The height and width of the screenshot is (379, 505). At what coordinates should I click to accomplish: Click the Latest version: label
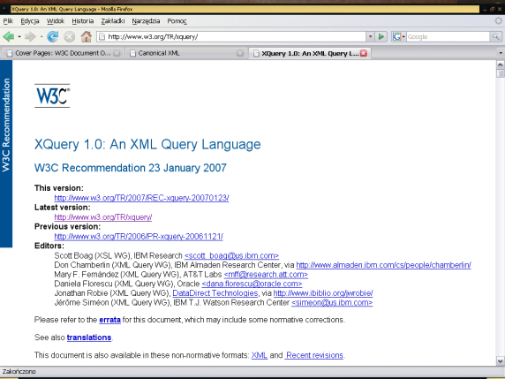tap(63, 208)
